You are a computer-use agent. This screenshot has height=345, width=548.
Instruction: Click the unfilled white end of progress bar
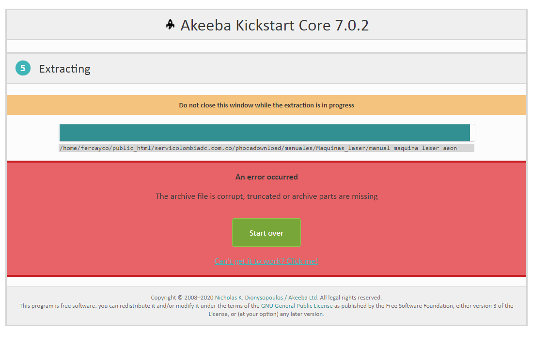(x=472, y=133)
